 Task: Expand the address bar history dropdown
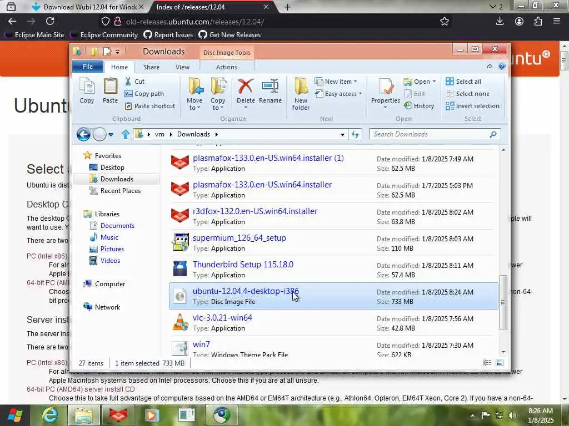[342, 134]
